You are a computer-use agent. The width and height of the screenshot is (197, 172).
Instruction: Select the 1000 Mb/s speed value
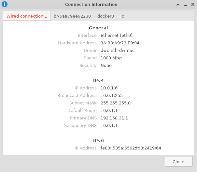111,58
